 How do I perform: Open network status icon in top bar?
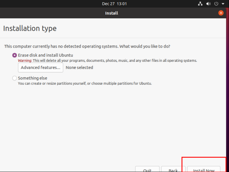tap(200, 4)
